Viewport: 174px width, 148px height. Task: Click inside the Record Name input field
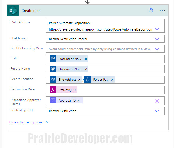click(105, 69)
